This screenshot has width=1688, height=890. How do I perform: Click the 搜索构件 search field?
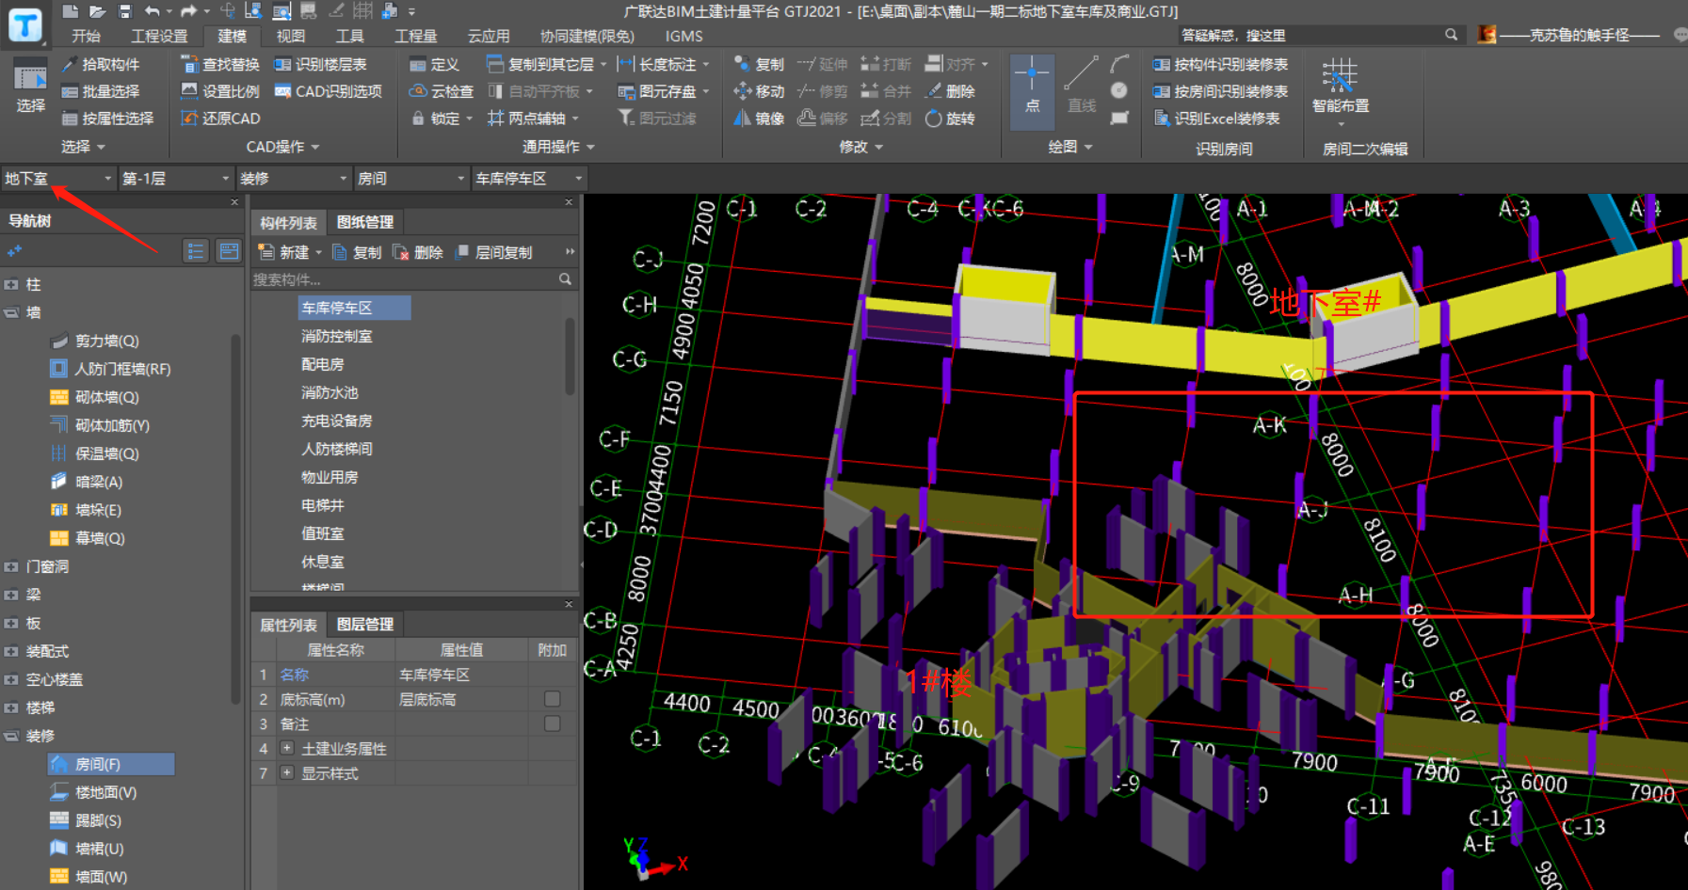tap(405, 279)
